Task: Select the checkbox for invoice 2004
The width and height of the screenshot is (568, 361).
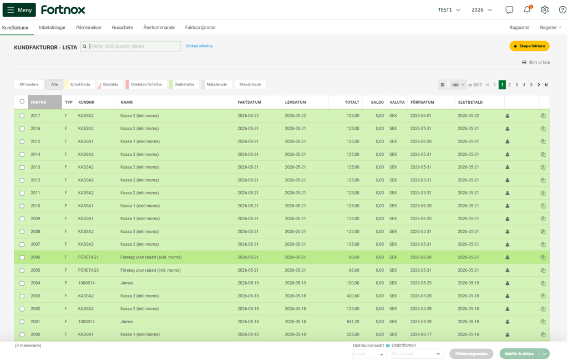Action: (x=22, y=283)
